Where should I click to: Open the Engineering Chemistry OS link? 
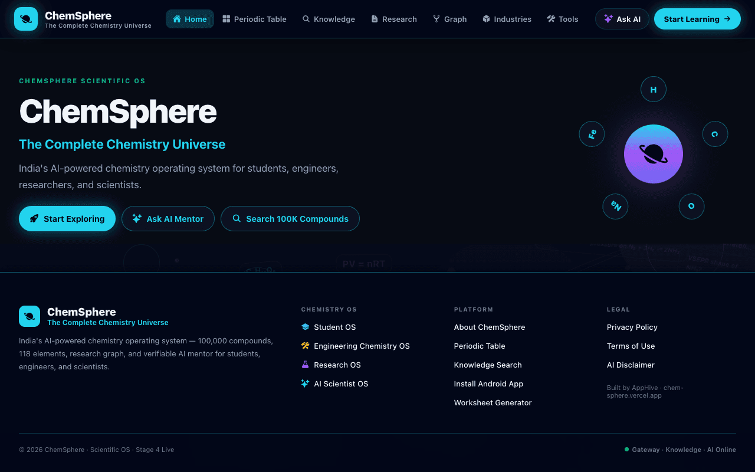click(355, 346)
